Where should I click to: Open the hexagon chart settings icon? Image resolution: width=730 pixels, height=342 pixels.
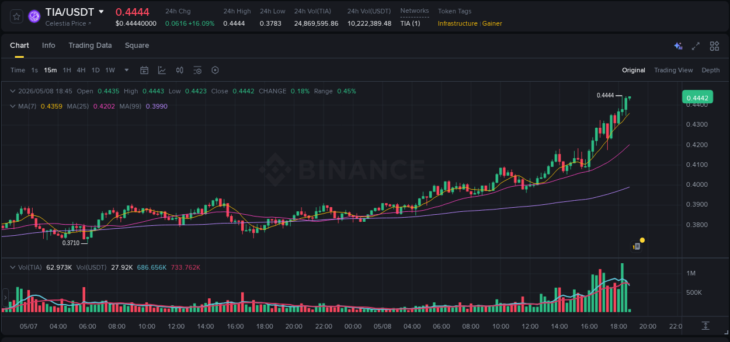215,70
